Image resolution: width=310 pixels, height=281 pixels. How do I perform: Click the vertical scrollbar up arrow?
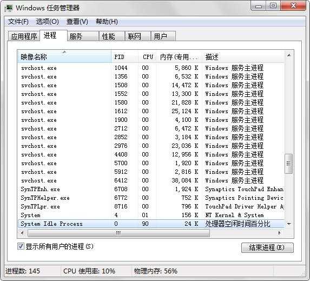click(x=289, y=55)
